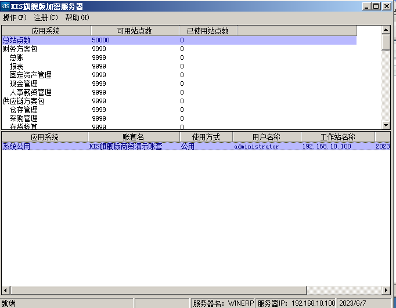Click the upper table vertical scrollbar thumb
The width and height of the screenshot is (396, 308).
click(x=386, y=42)
